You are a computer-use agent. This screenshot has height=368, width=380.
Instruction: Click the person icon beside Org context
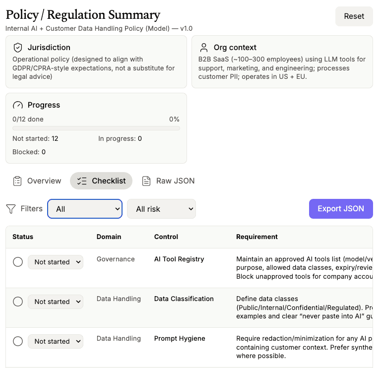click(204, 48)
